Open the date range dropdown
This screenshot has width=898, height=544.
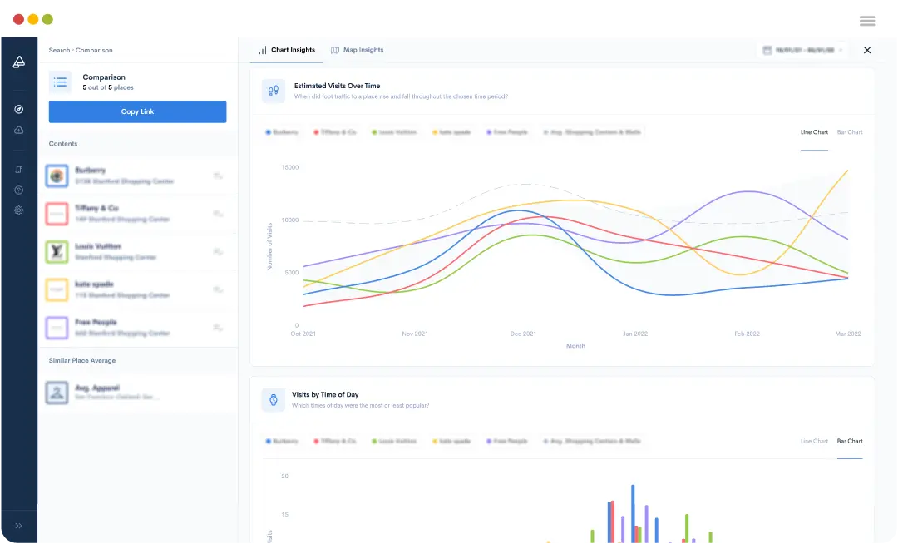point(802,51)
